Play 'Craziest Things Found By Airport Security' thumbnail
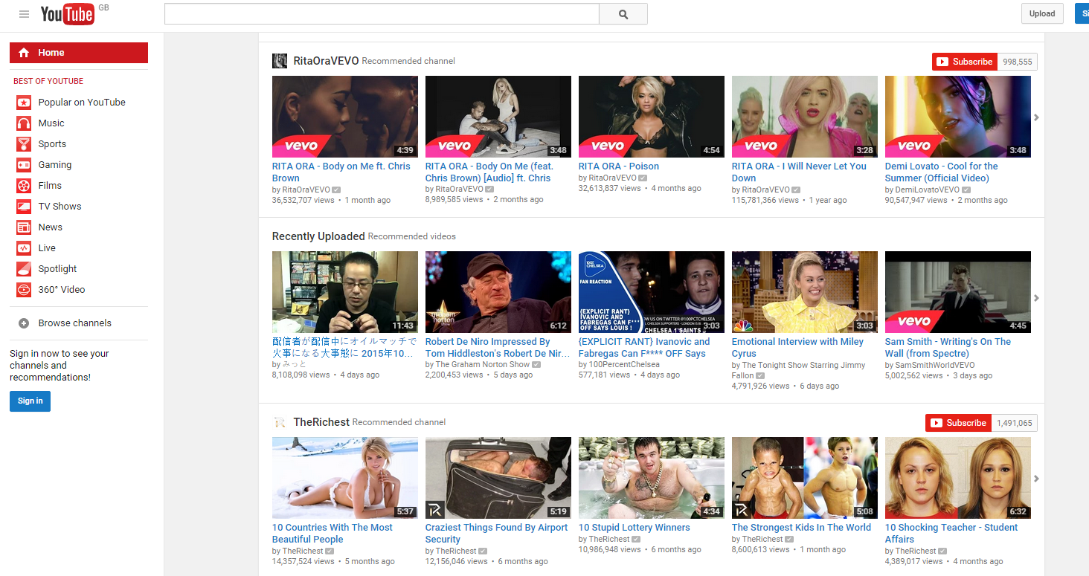Screen dimensions: 1089x576 tap(498, 478)
